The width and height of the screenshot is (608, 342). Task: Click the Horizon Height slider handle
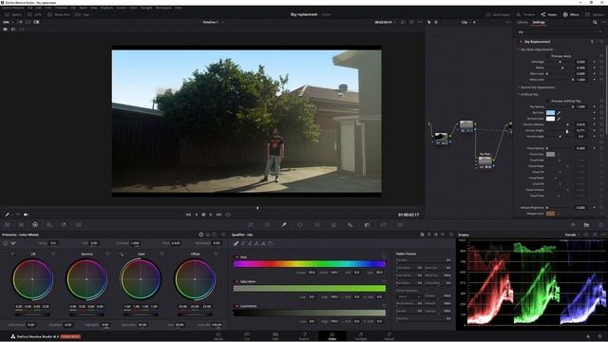tap(566, 131)
